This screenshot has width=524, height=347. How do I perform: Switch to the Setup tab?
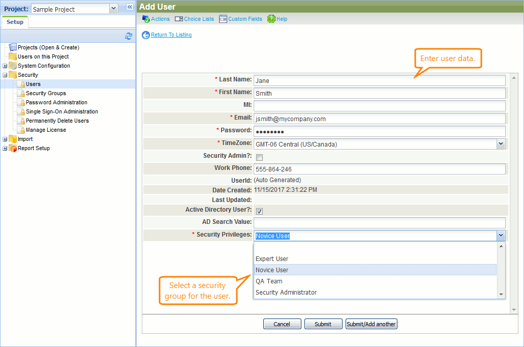[x=14, y=22]
